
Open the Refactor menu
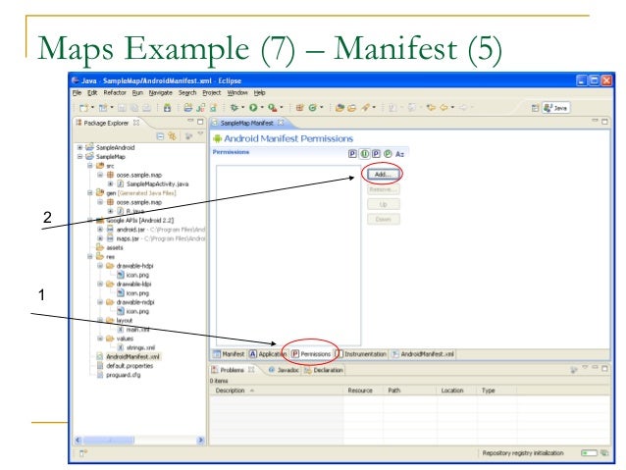(x=115, y=92)
